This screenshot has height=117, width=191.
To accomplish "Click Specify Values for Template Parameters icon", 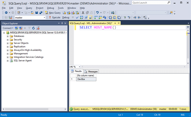I will coord(145,18).
